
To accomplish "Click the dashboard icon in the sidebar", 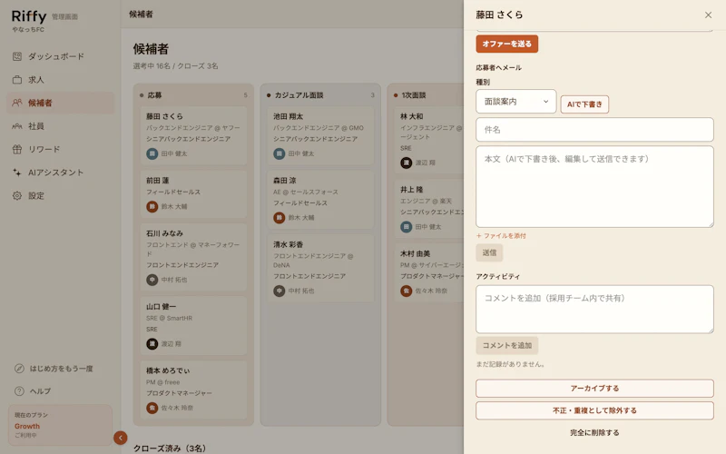I will click(x=17, y=56).
